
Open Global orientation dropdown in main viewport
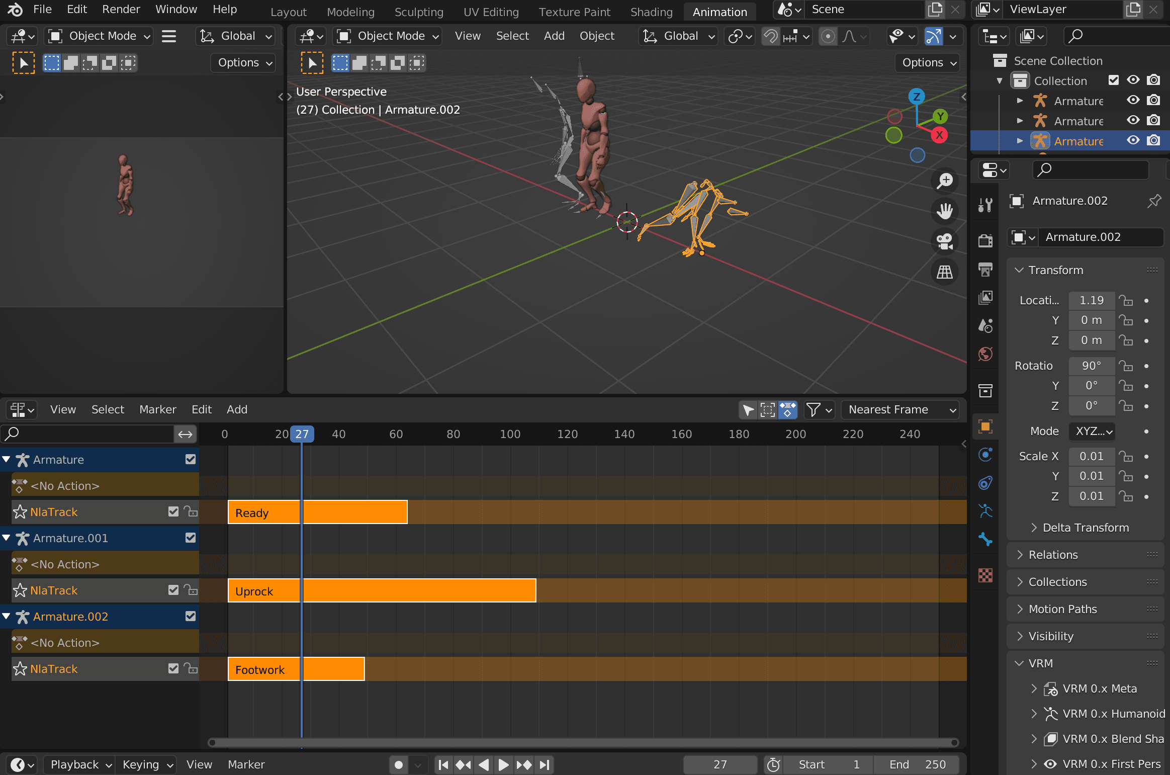[x=678, y=36]
